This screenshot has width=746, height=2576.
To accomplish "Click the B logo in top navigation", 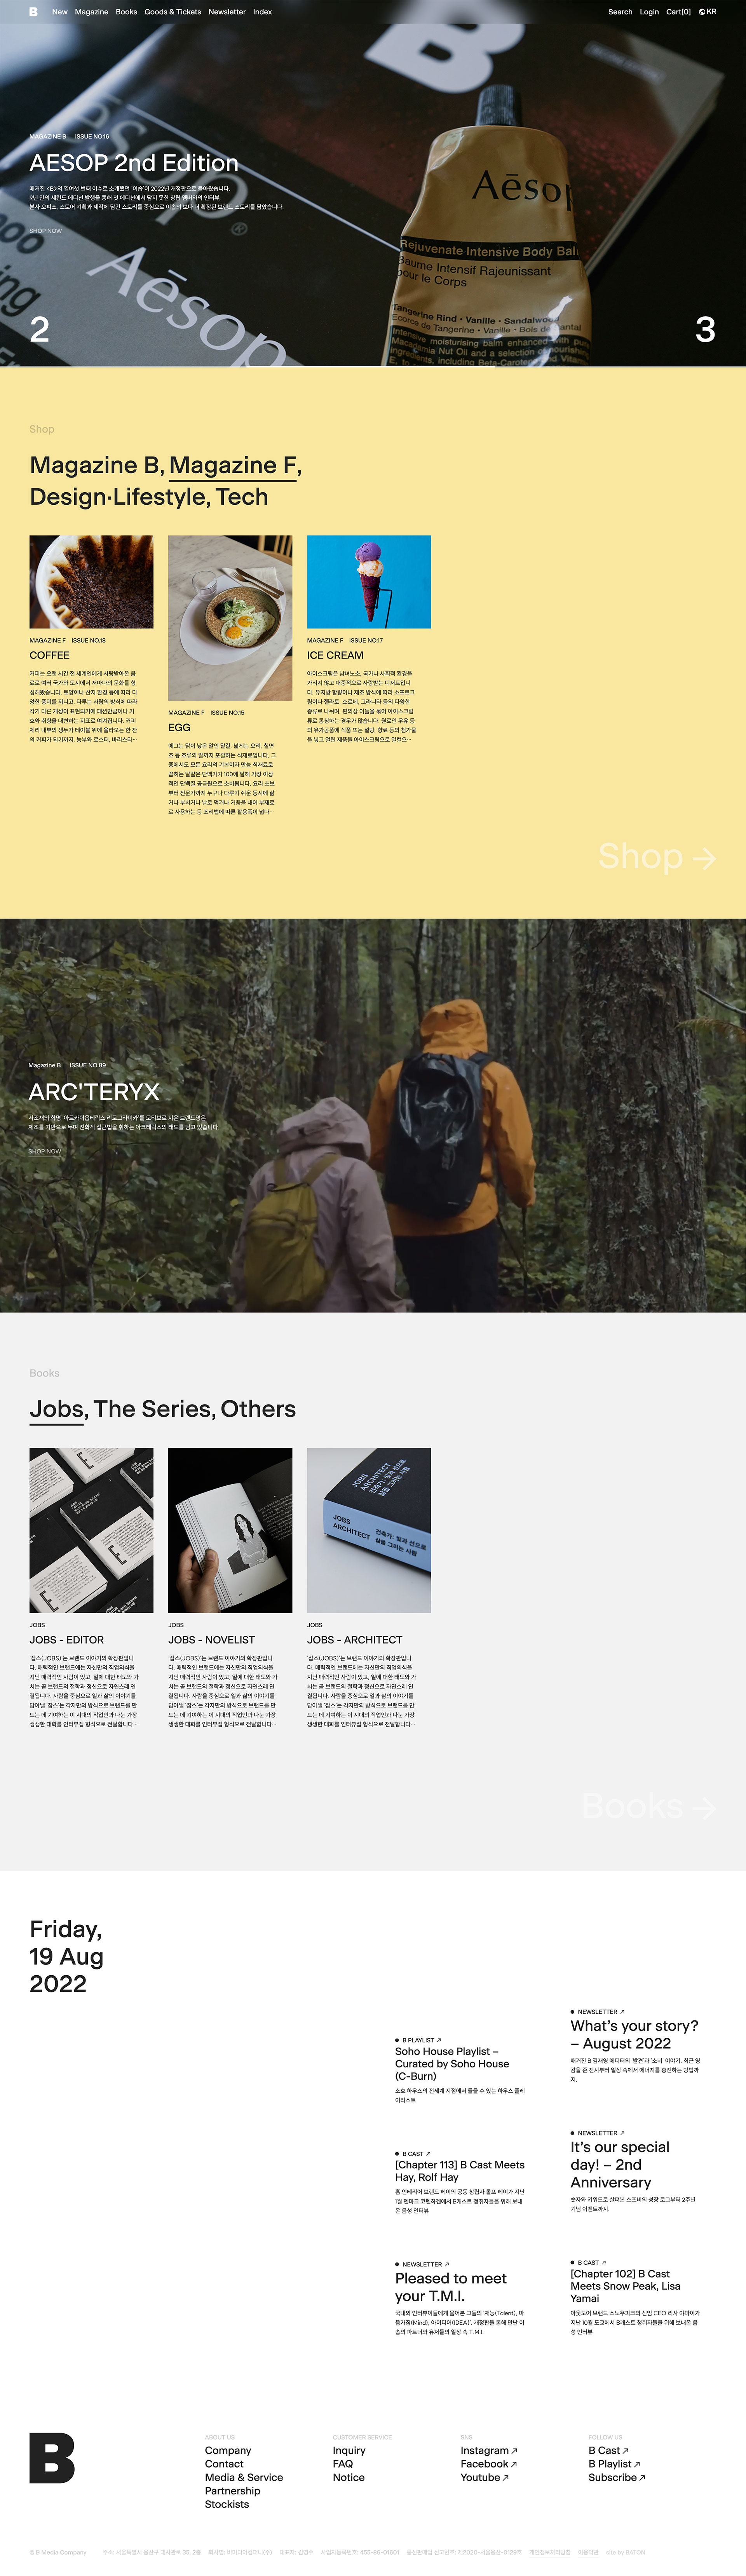I will [33, 12].
